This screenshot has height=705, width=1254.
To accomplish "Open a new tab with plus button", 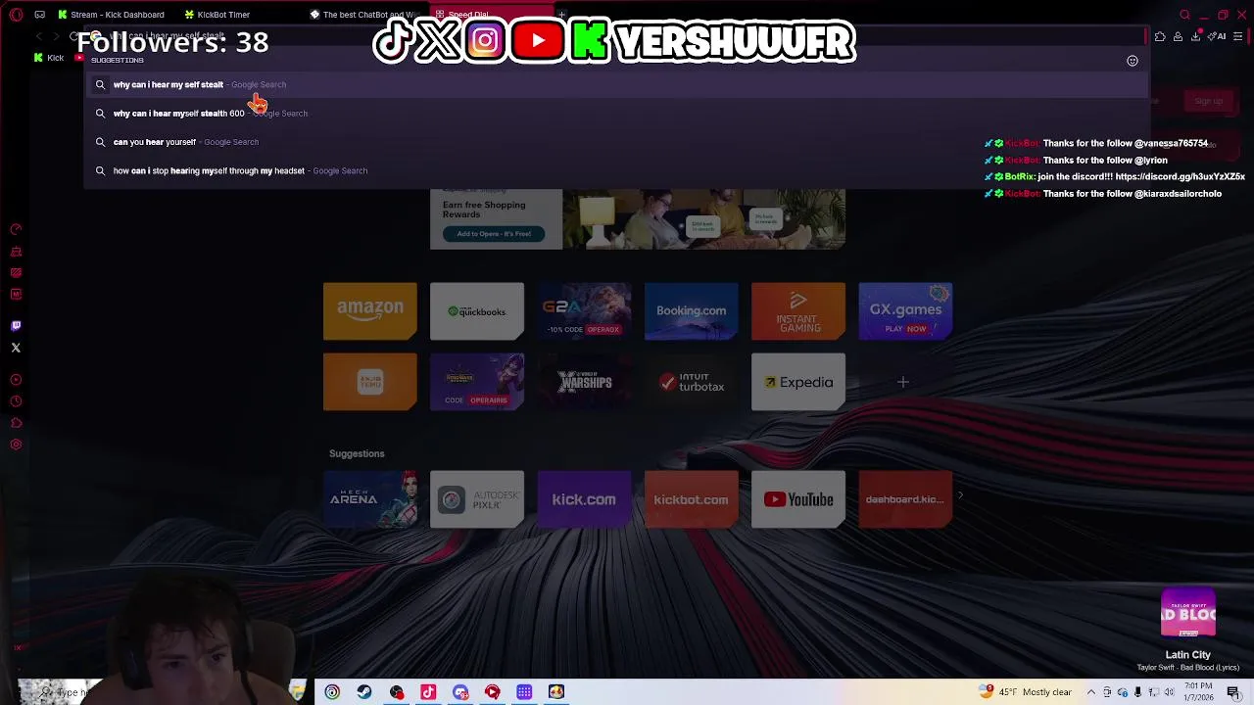I will (x=563, y=15).
